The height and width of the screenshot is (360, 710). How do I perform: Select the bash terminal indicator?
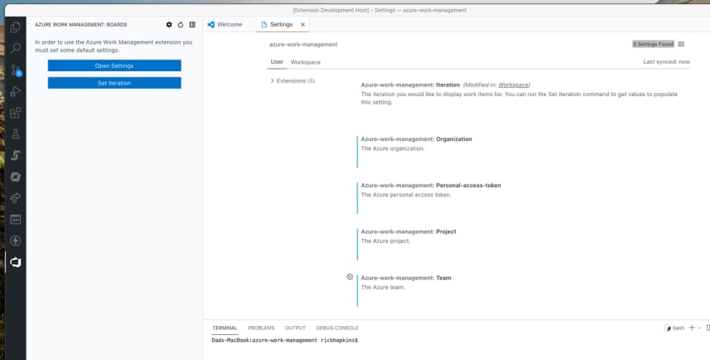(x=674, y=328)
